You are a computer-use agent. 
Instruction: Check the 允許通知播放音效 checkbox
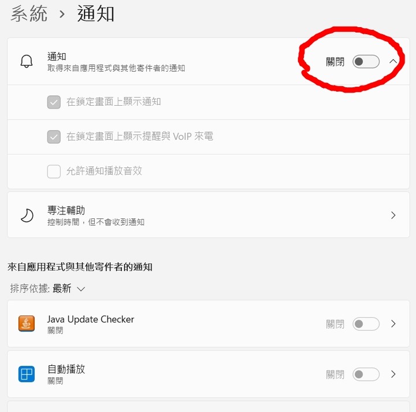pos(54,172)
